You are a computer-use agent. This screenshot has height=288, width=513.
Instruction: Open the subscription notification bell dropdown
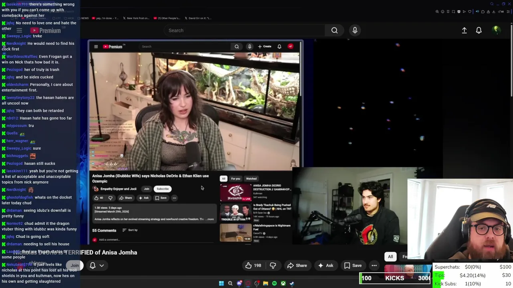[97, 265]
